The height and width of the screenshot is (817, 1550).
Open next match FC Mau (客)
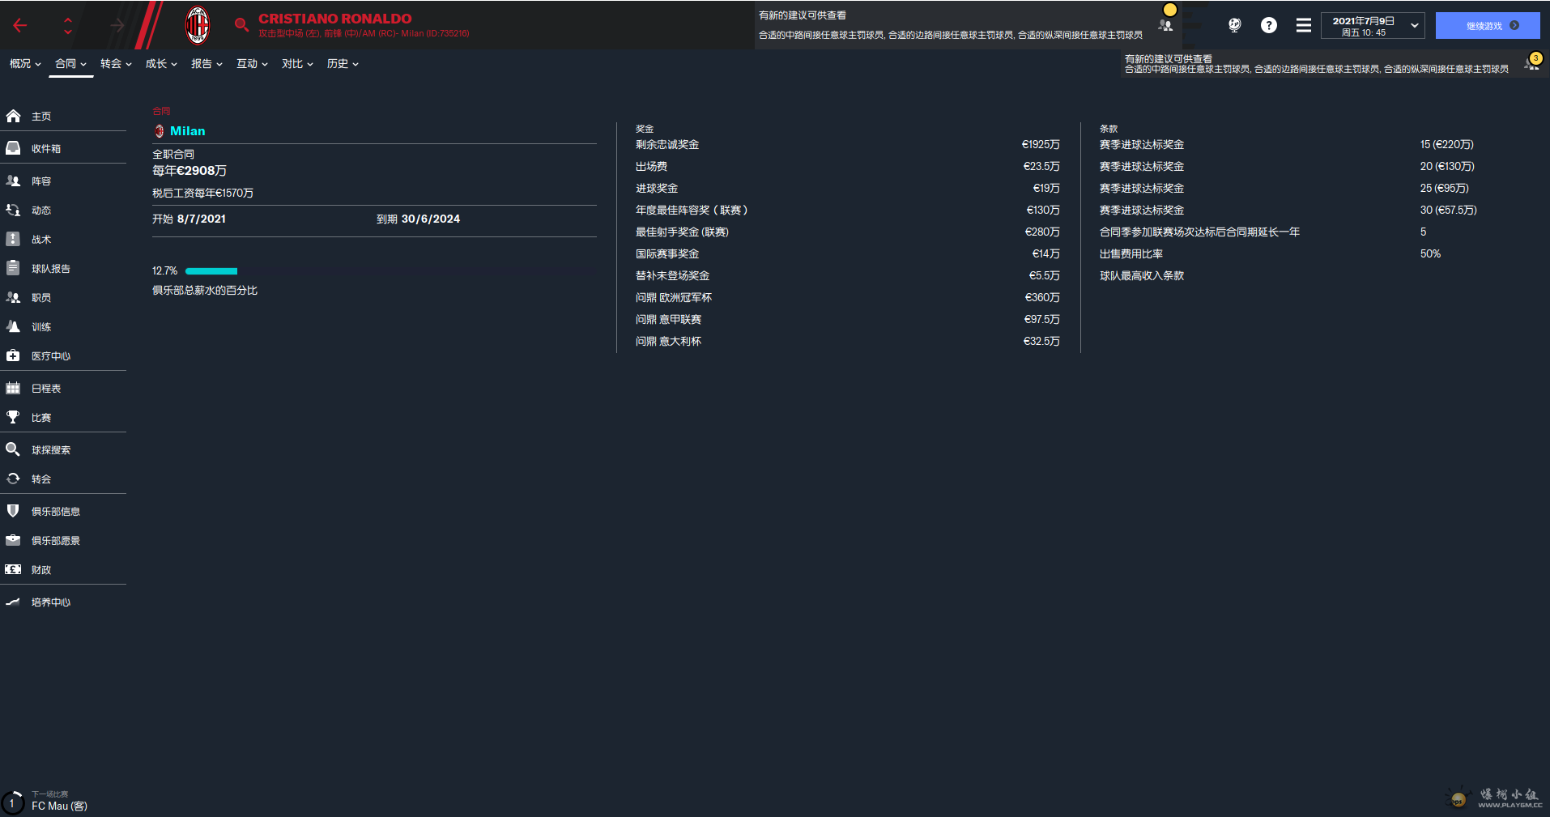click(x=59, y=806)
